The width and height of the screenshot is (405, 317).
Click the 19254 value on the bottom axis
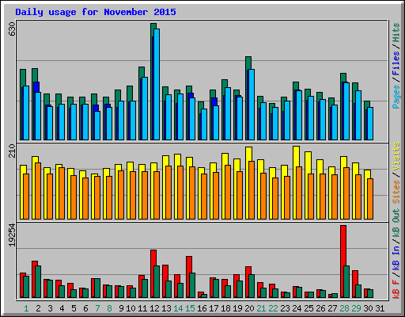pos(12,235)
